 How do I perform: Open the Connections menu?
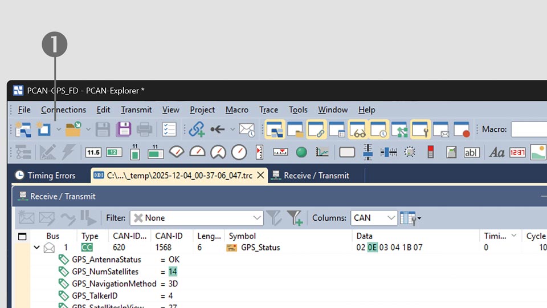click(63, 110)
